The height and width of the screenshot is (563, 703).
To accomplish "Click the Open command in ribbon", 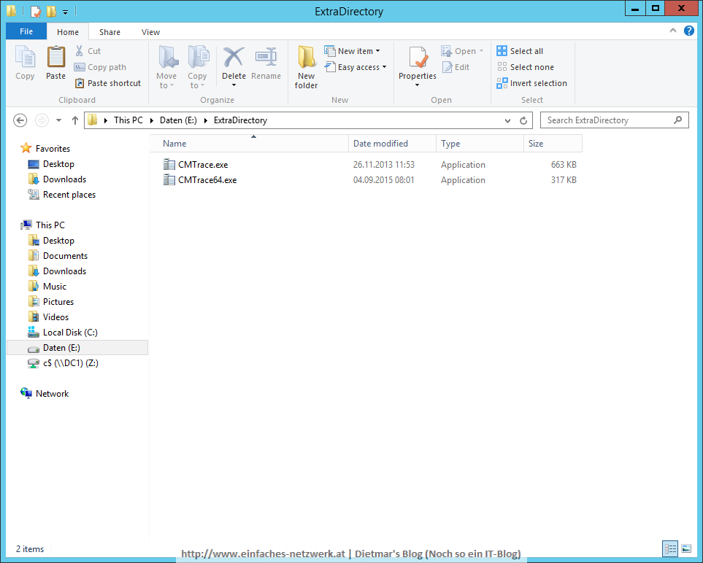I will click(458, 51).
